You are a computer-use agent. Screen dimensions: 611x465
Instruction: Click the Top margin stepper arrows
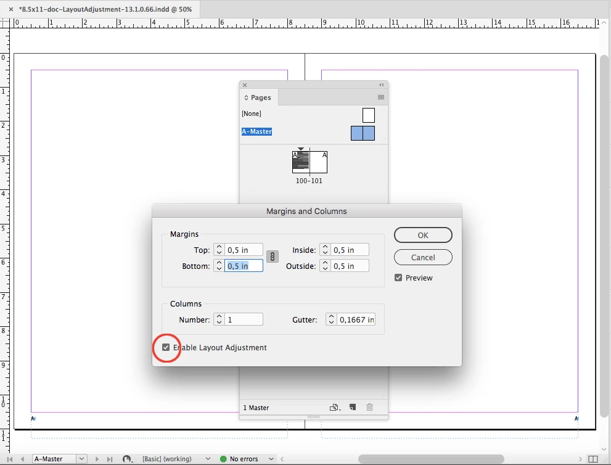(x=219, y=250)
